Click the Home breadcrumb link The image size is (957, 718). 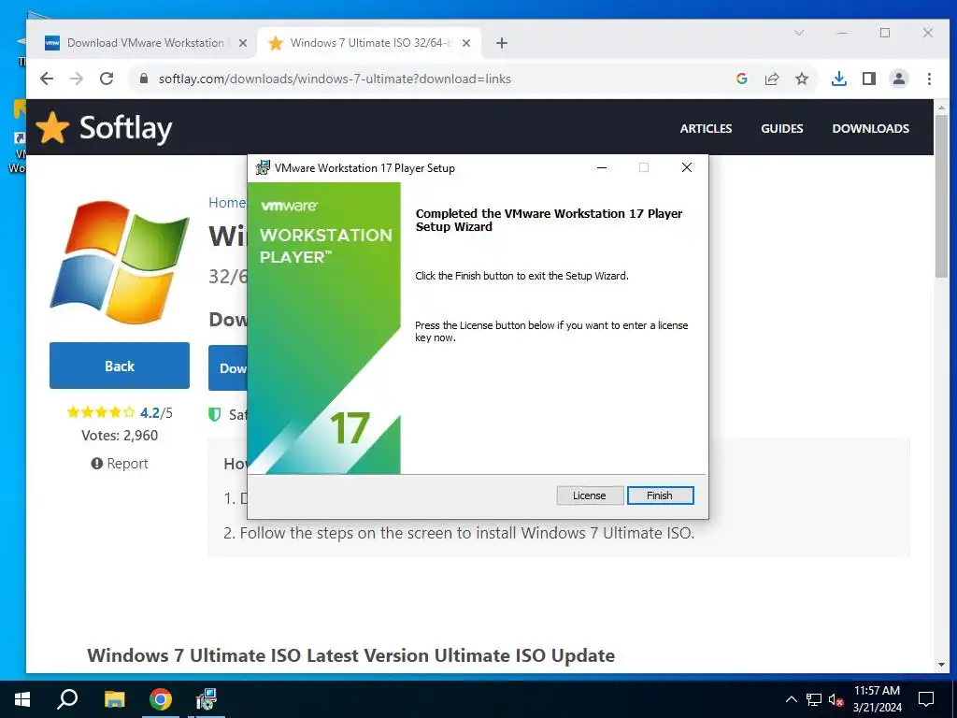pyautogui.click(x=226, y=203)
